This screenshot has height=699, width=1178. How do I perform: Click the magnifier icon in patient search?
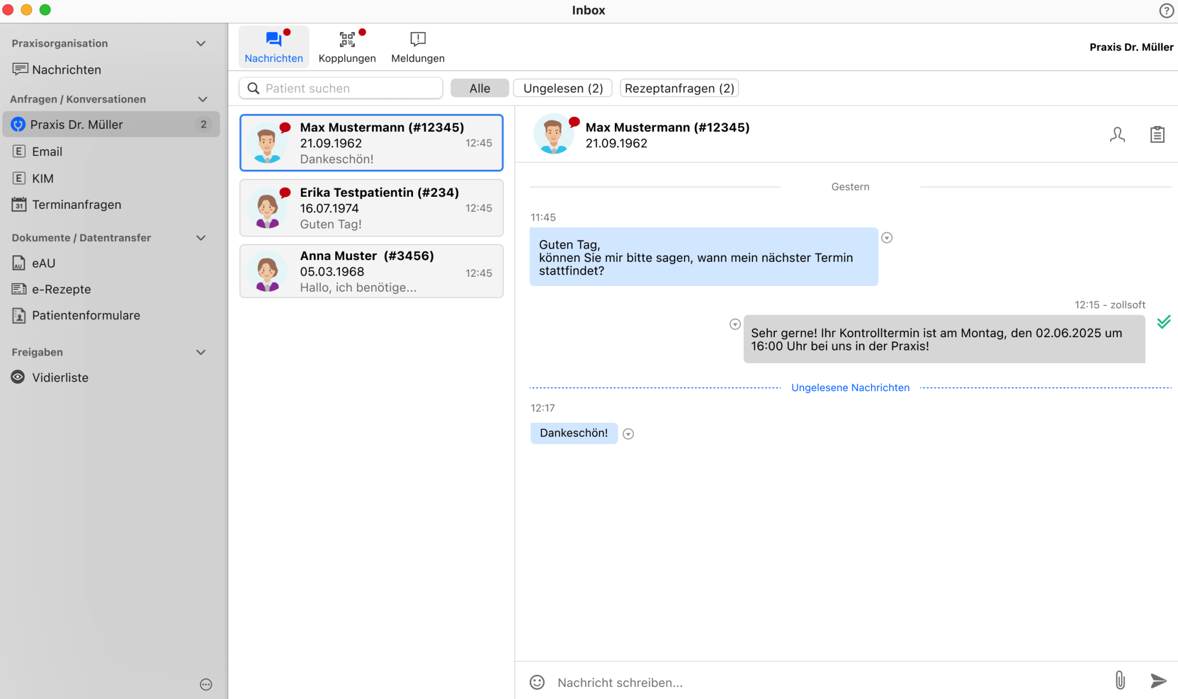pyautogui.click(x=253, y=88)
